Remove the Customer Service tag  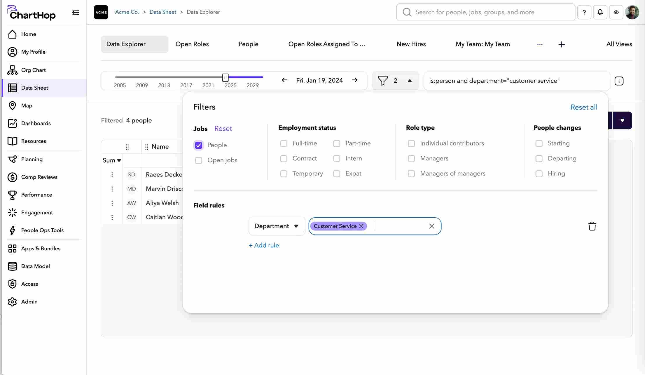click(x=361, y=226)
